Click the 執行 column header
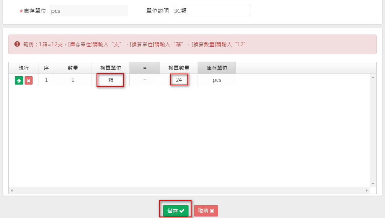Viewport: 385px width, 218px height. point(23,68)
